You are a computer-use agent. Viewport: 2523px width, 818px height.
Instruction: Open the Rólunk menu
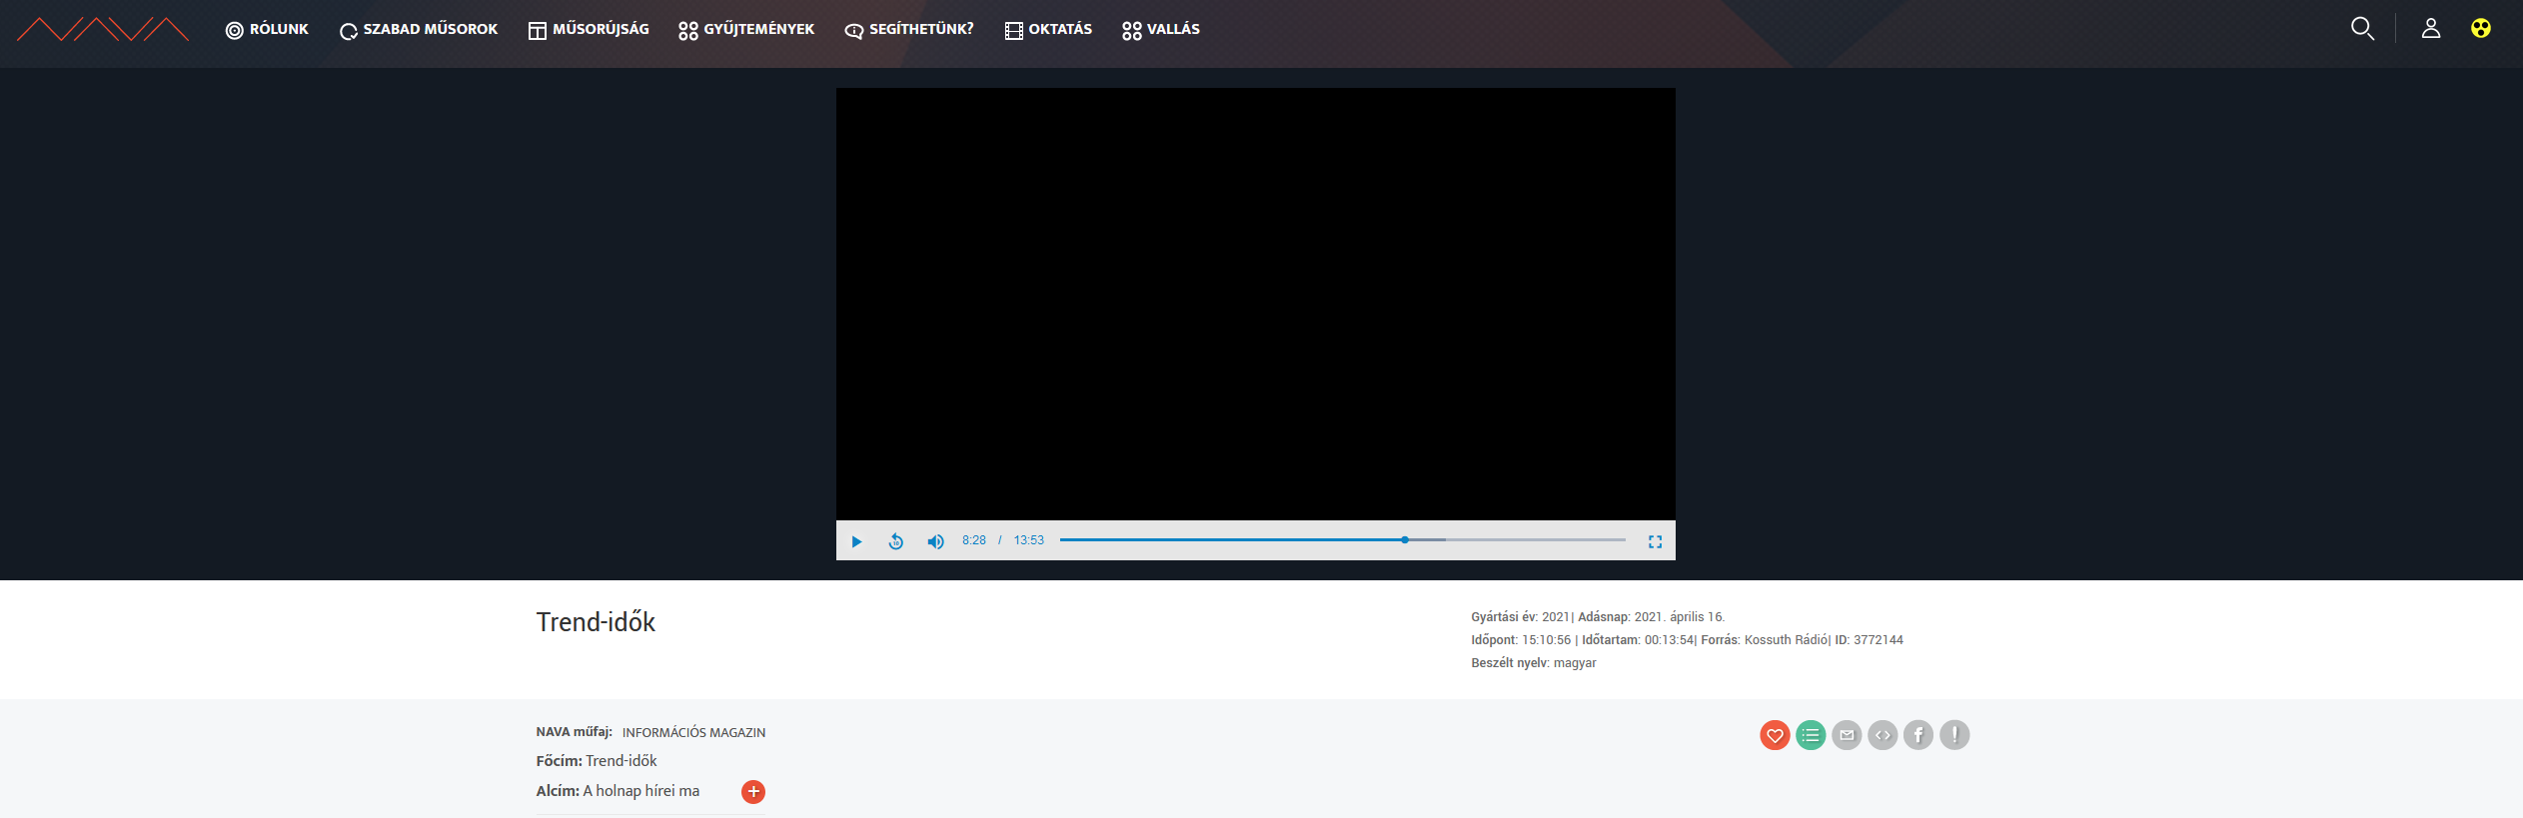tap(267, 30)
